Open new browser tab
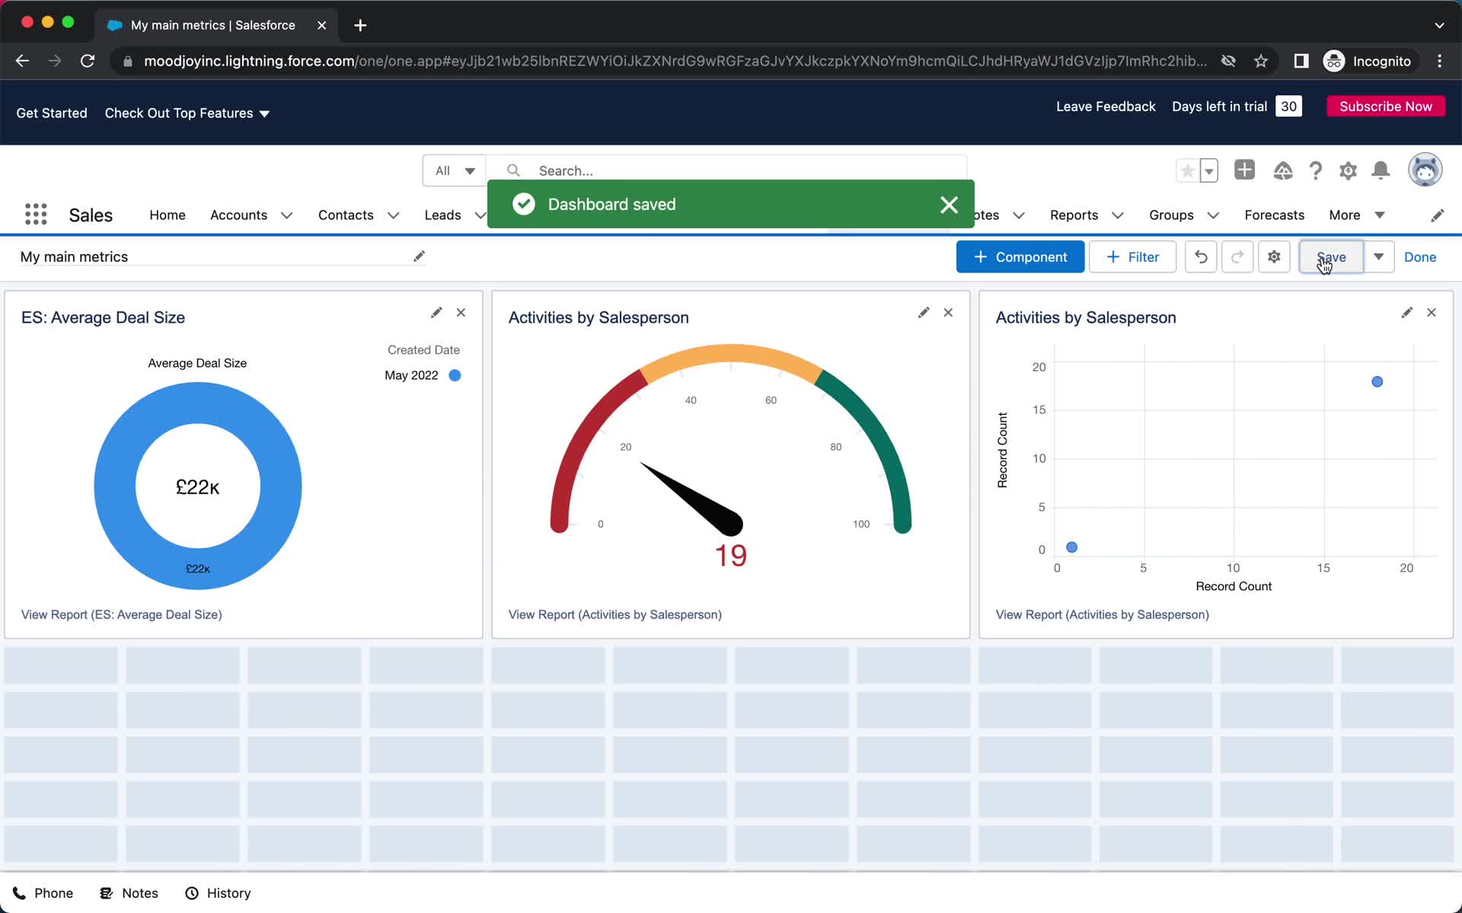Screen dimensions: 1462x913 360,25
